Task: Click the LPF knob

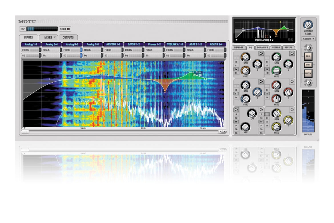Action: point(251,113)
